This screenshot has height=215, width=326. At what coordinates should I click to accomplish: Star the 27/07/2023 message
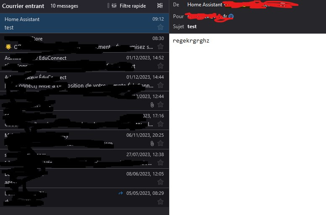click(x=160, y=162)
